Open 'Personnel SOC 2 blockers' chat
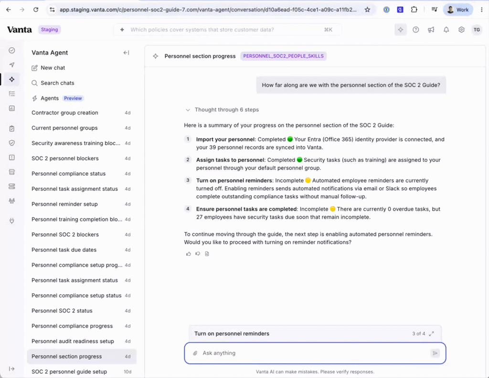Screen dimensions: 489x378 point(81,235)
